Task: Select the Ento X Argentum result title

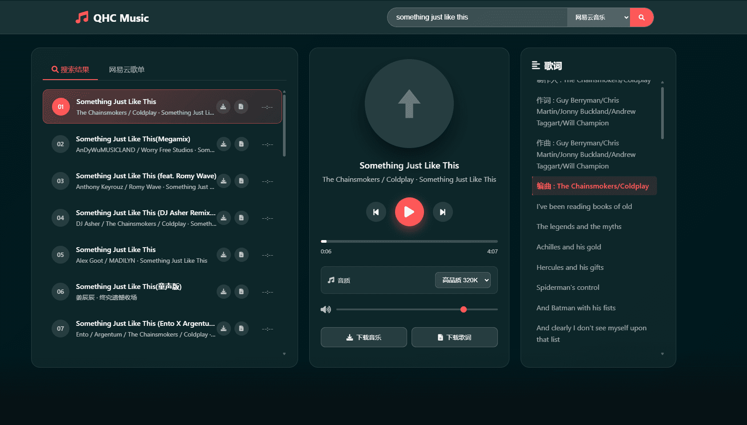Action: 145,324
